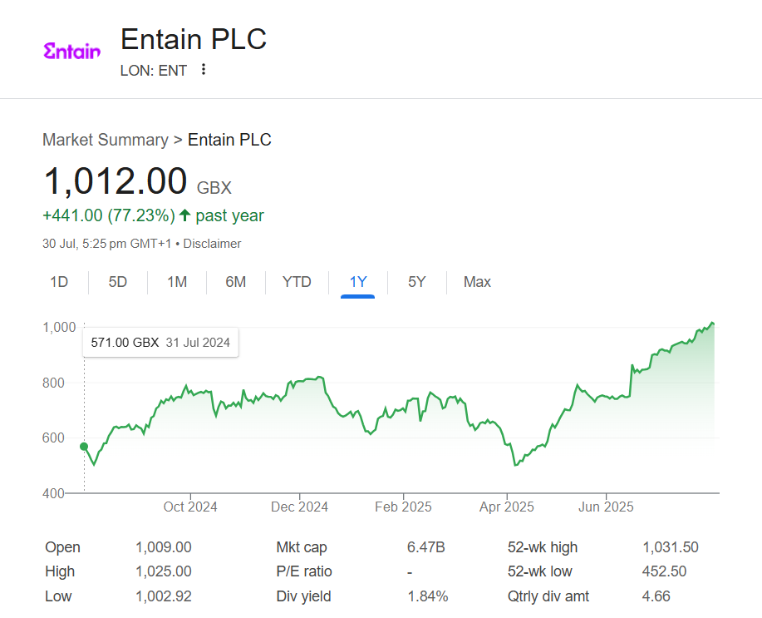Switch to the 5D time range
The image size is (762, 618).
118,282
